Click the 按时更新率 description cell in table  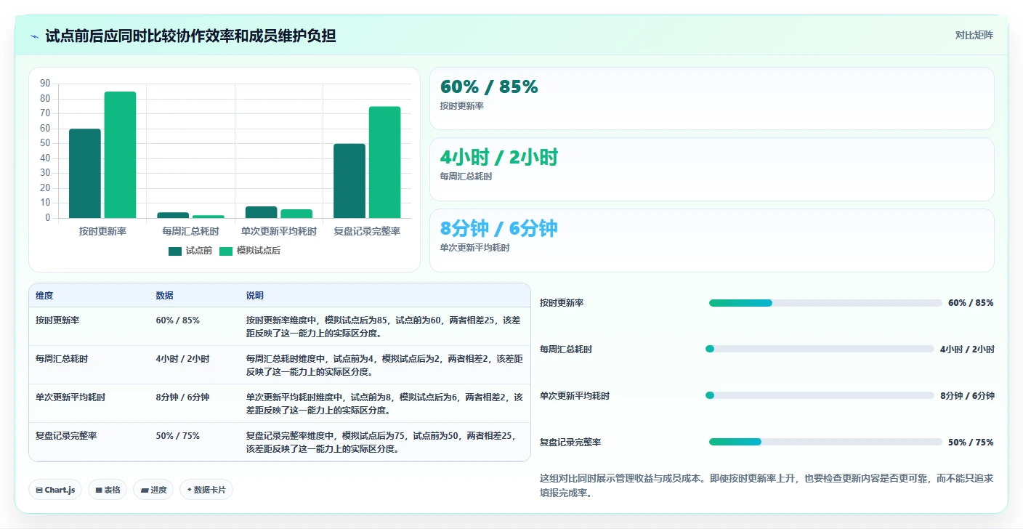tap(384, 326)
